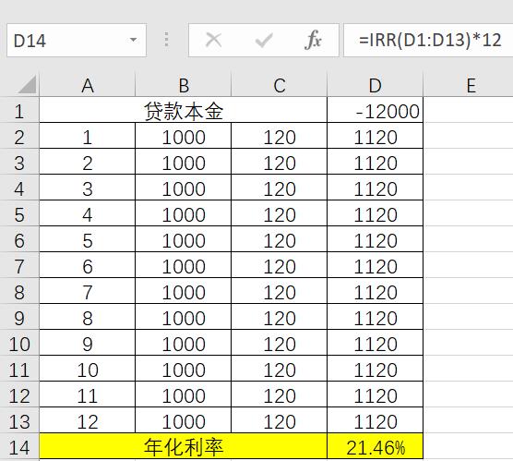
Task: Expand the Name Box dropdown arrow
Action: (133, 40)
